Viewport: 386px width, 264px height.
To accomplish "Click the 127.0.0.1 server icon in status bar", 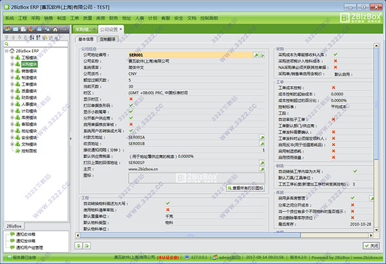I will [187, 257].
